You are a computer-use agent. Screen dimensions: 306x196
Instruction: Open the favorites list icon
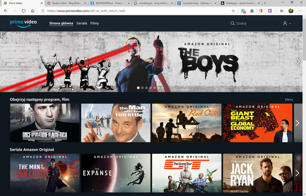282,11
